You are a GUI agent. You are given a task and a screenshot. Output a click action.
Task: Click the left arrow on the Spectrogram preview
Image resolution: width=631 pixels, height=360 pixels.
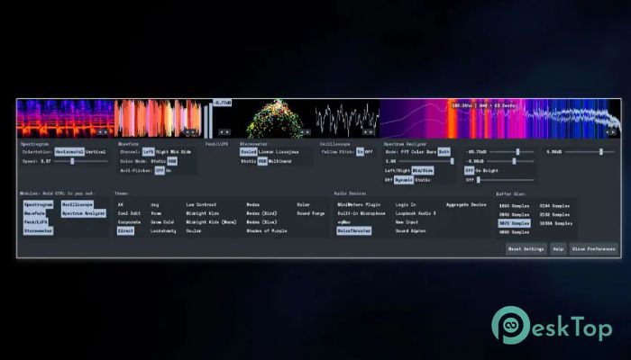pyautogui.click(x=100, y=132)
